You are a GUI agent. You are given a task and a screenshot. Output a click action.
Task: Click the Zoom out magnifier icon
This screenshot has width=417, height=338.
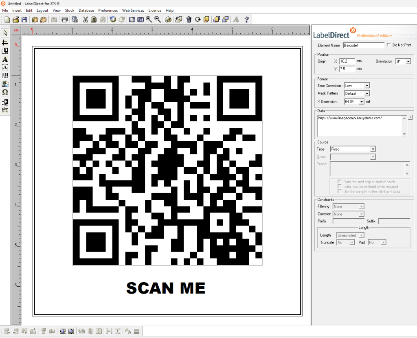point(158,20)
